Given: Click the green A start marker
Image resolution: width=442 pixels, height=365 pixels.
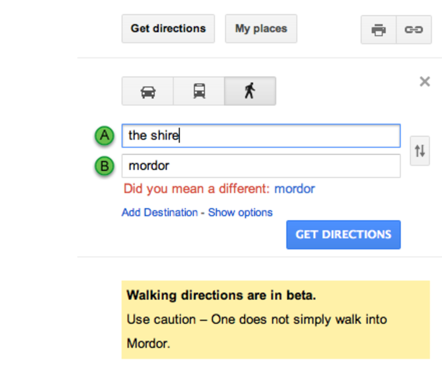Looking at the screenshot, I should pyautogui.click(x=105, y=135).
